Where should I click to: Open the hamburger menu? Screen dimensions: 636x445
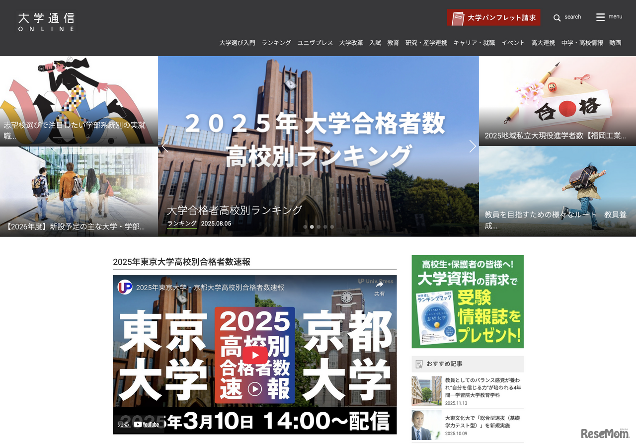click(600, 16)
